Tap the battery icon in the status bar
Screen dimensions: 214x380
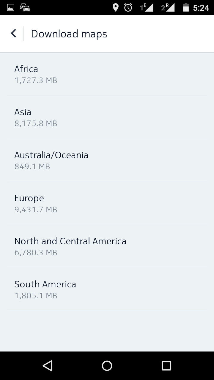point(186,7)
